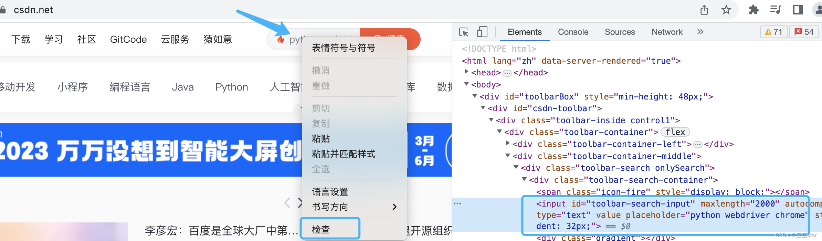Open the GitCode nav link
Screen dimensions: 822x241
pyautogui.click(x=128, y=39)
